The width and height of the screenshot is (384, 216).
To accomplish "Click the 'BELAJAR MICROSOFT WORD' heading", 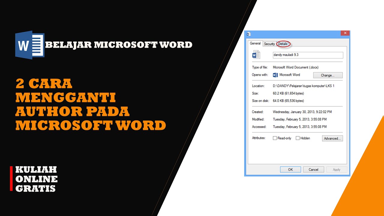I will click(119, 45).
